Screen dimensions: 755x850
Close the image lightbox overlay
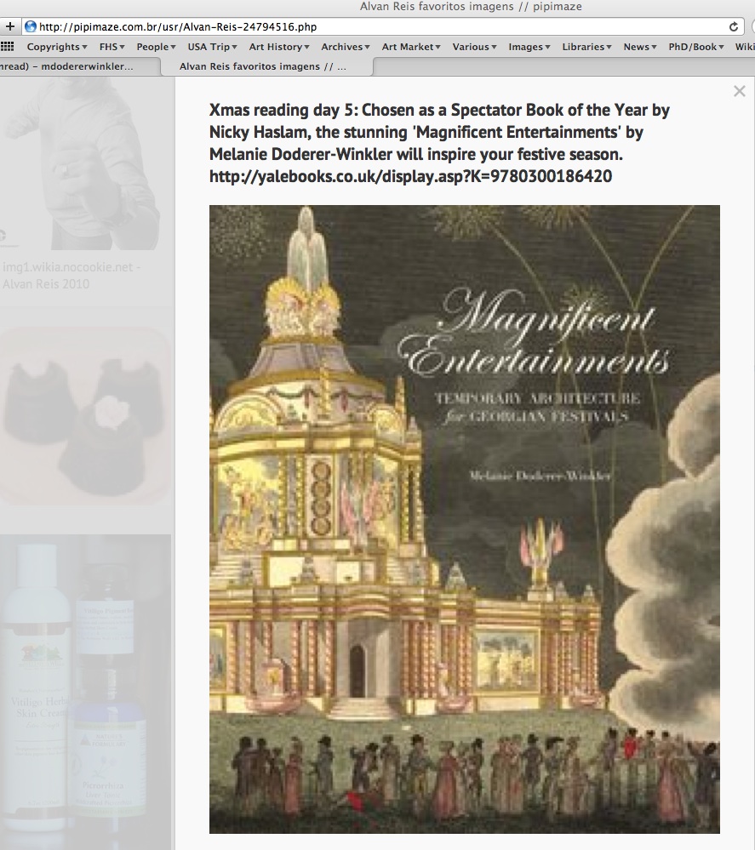740,91
